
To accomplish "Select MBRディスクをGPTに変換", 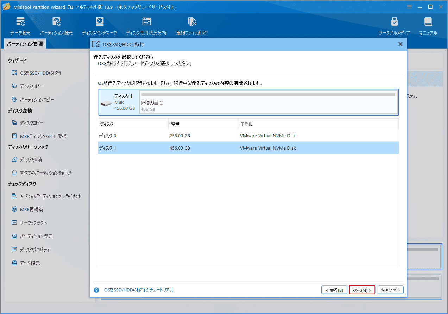I will coord(39,136).
